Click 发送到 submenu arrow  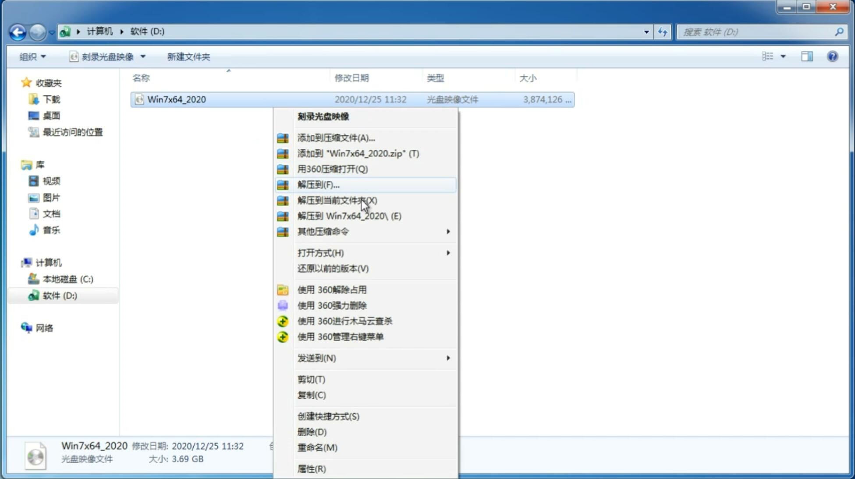point(448,357)
